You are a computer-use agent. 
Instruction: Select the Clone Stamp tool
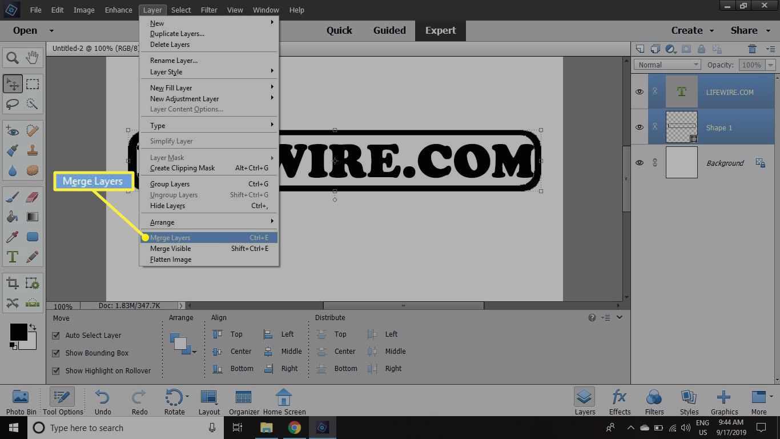33,151
